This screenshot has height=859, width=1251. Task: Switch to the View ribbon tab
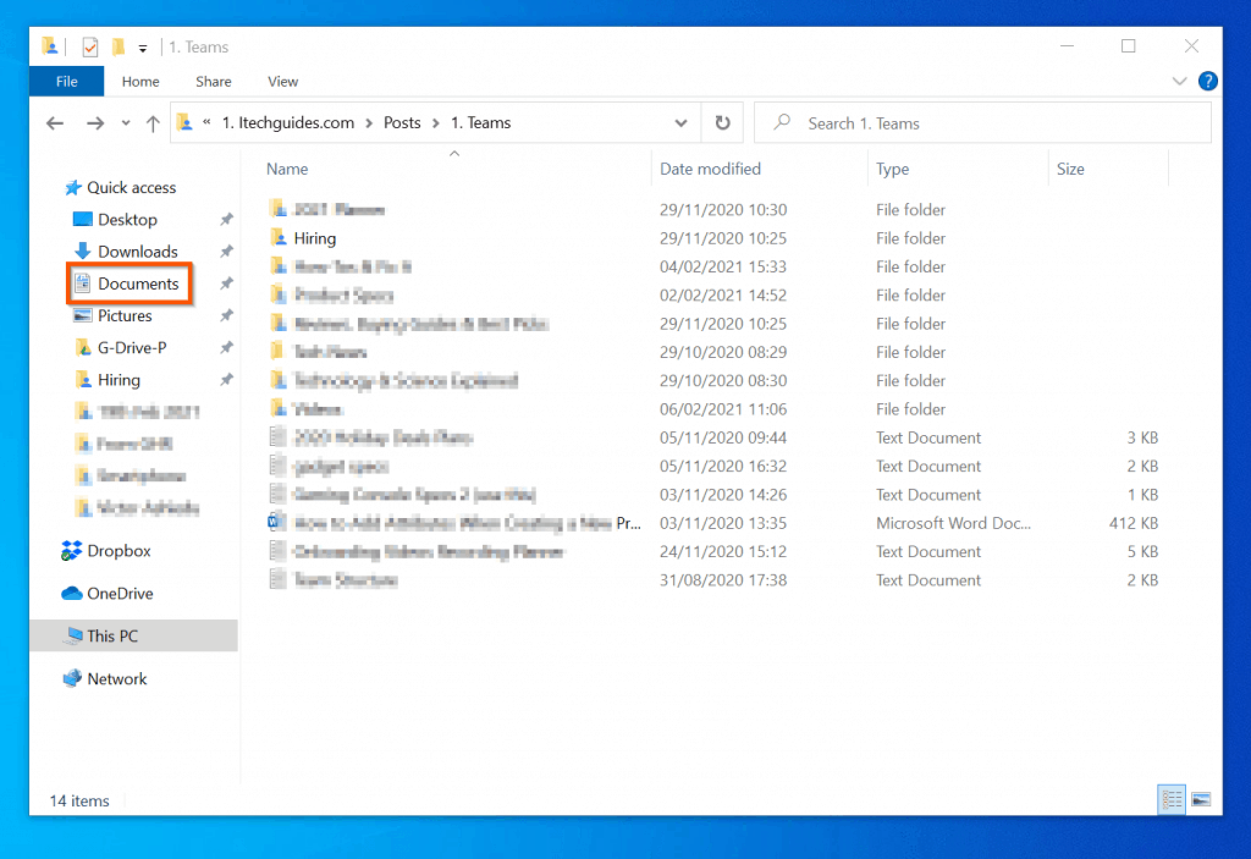click(283, 81)
